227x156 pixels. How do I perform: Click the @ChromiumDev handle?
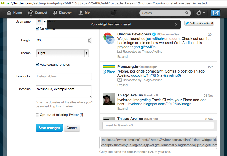[168, 34]
